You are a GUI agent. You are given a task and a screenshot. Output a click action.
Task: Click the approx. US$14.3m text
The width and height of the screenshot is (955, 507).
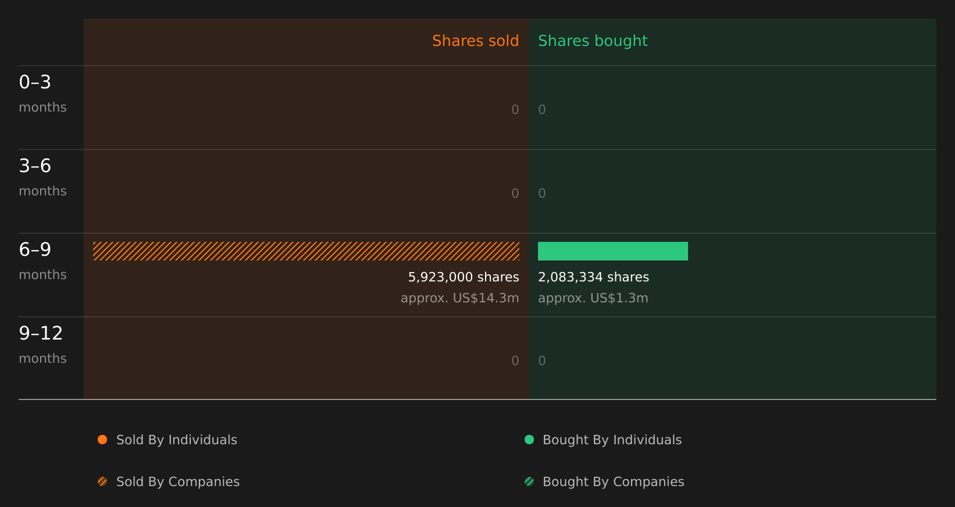pos(459,298)
